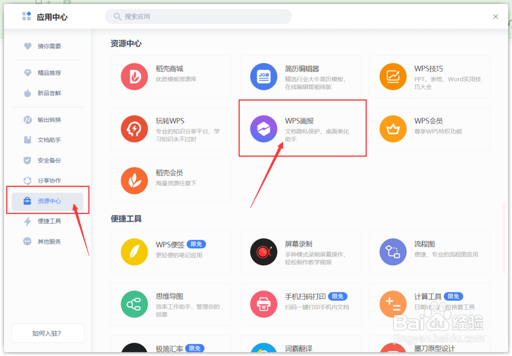
Task: Click the 思维导图 green mind map icon
Action: [134, 304]
